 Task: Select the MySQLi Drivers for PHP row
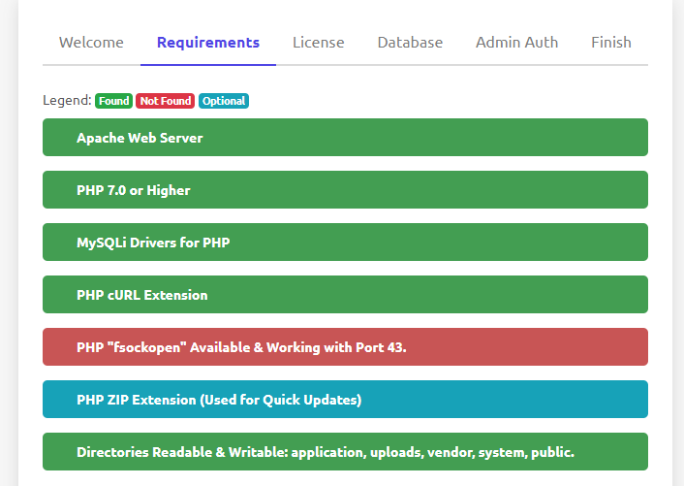point(345,243)
